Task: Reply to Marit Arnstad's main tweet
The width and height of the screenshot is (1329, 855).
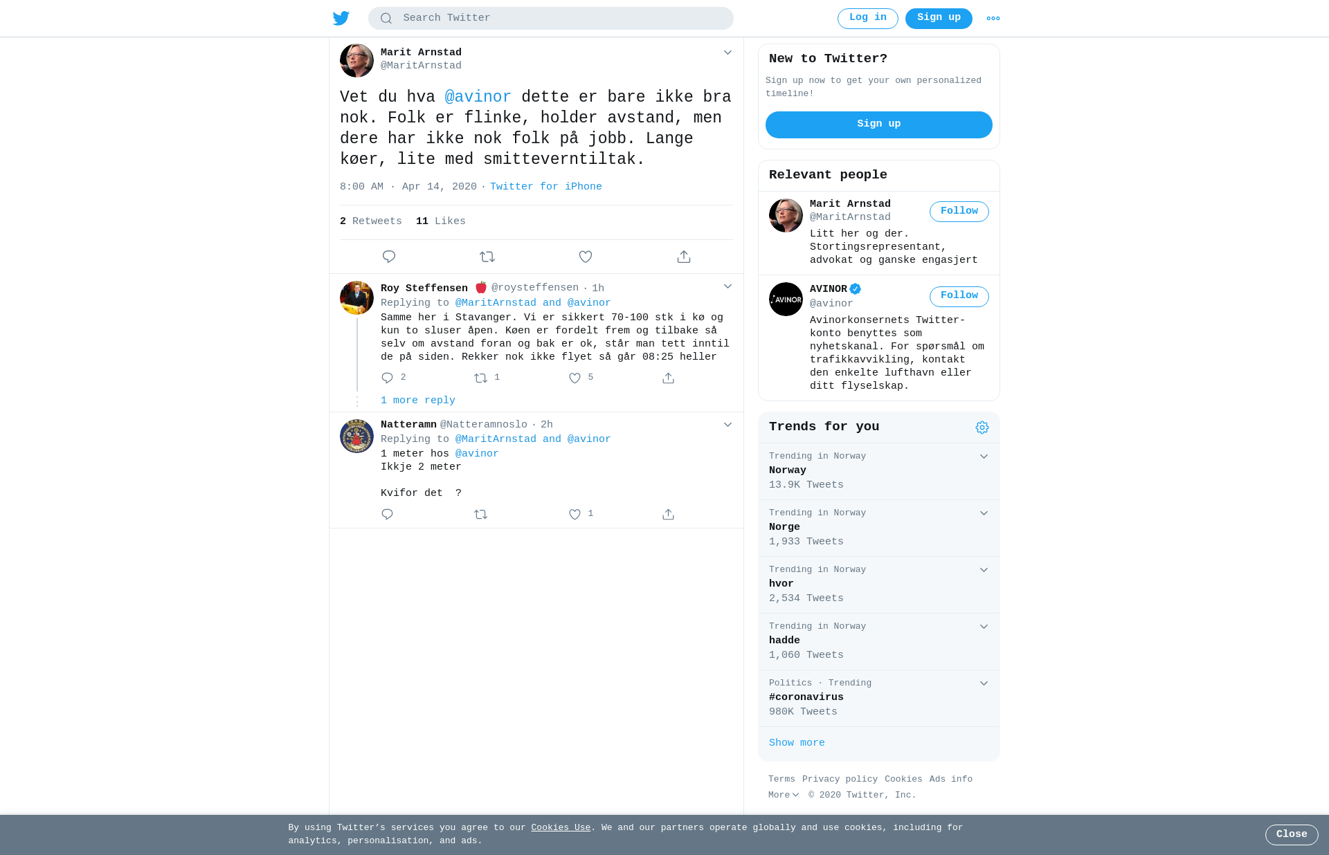Action: pyautogui.click(x=389, y=257)
